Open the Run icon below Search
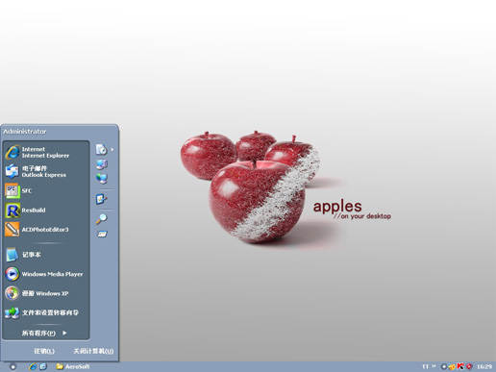 click(x=102, y=235)
